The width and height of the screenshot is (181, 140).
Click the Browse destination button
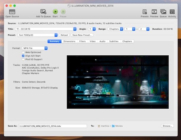(x=167, y=126)
